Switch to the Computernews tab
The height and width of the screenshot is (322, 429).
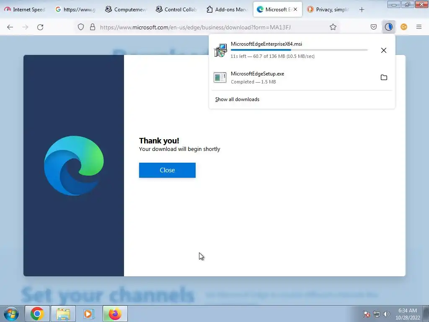126,9
